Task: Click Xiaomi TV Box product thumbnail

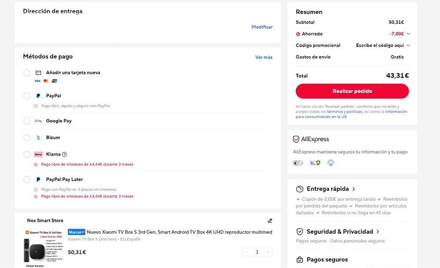Action: click(44, 248)
